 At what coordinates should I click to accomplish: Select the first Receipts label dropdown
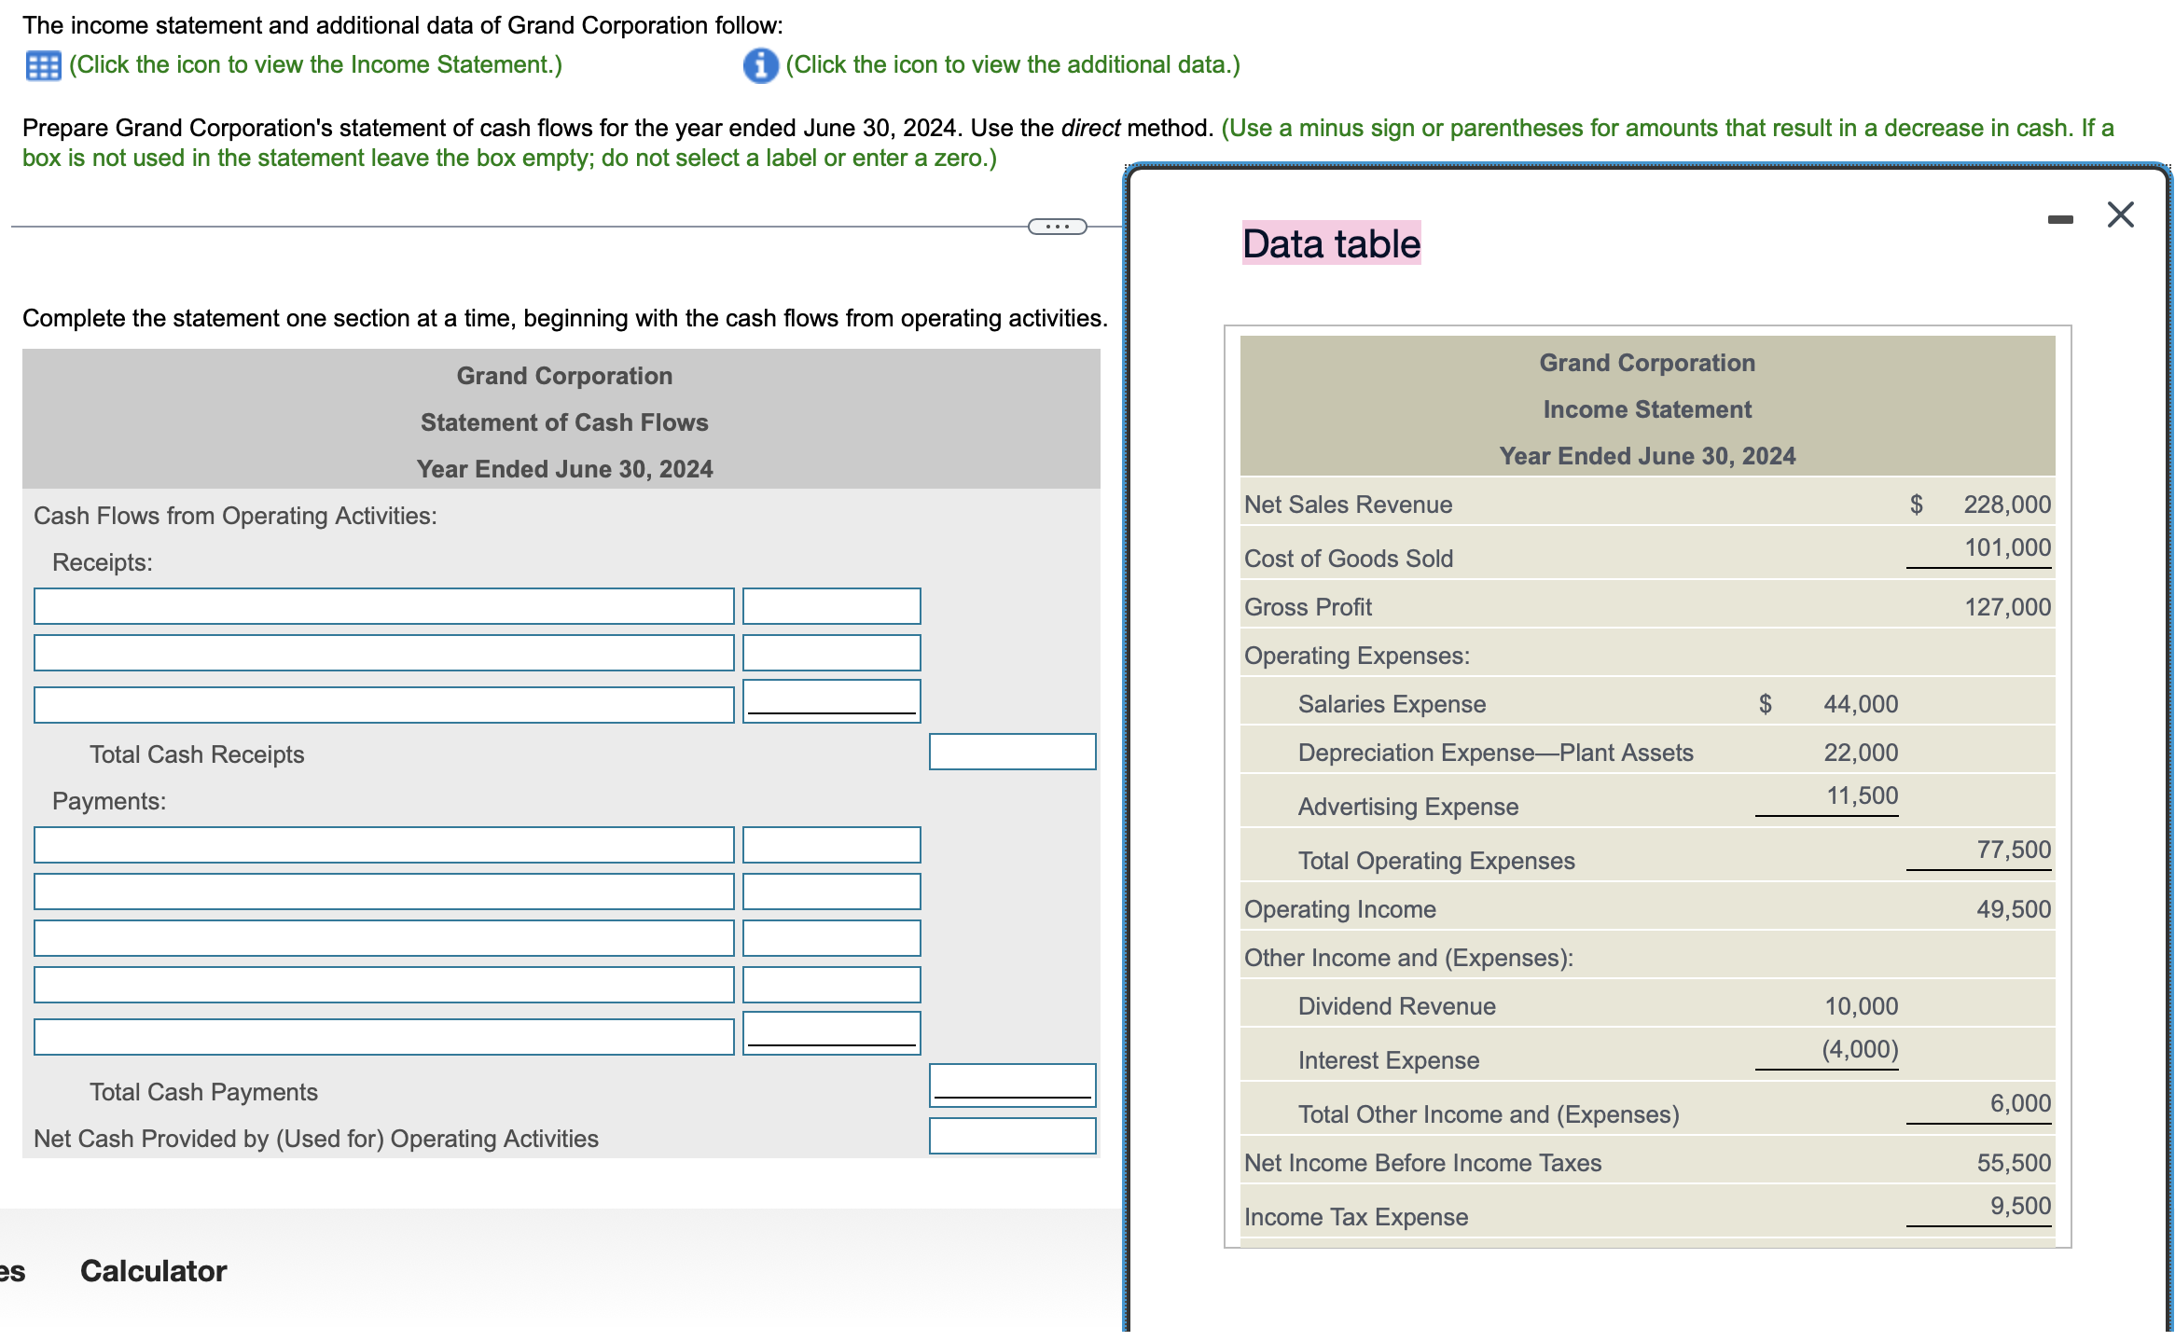(383, 606)
